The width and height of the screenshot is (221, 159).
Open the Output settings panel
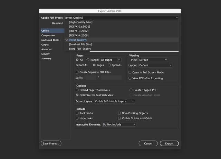click(x=45, y=44)
